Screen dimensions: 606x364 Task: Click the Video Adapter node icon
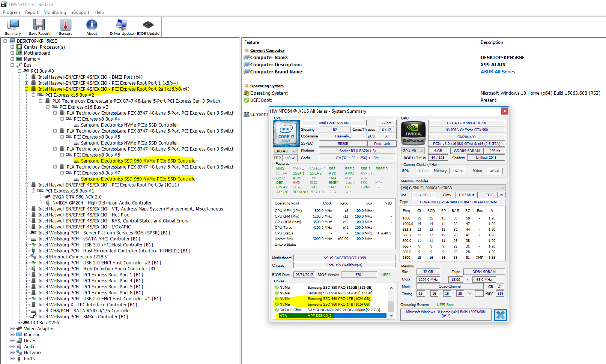coord(19,329)
